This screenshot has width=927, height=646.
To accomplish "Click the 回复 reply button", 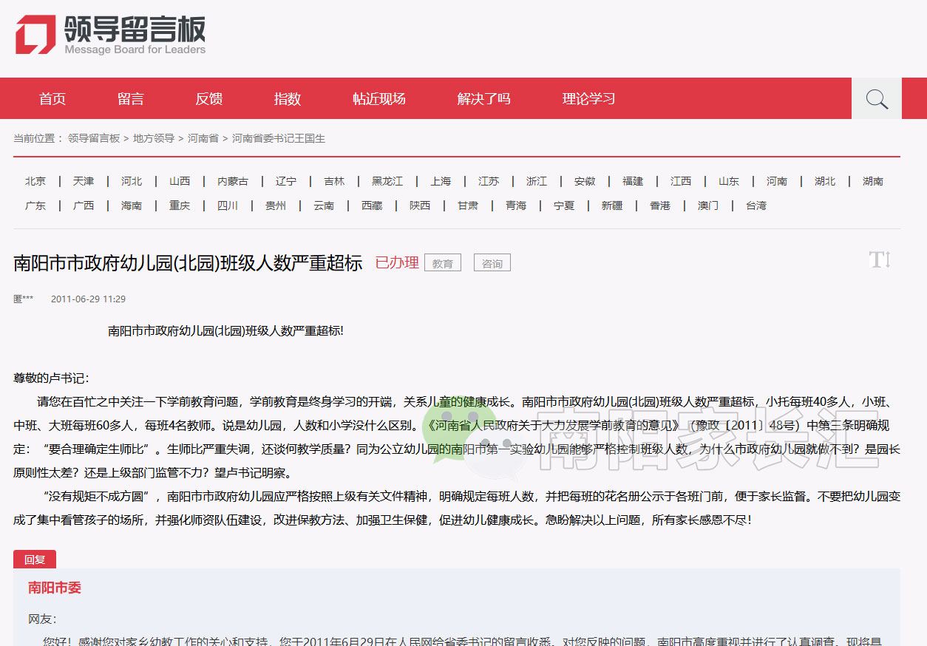I will point(33,560).
